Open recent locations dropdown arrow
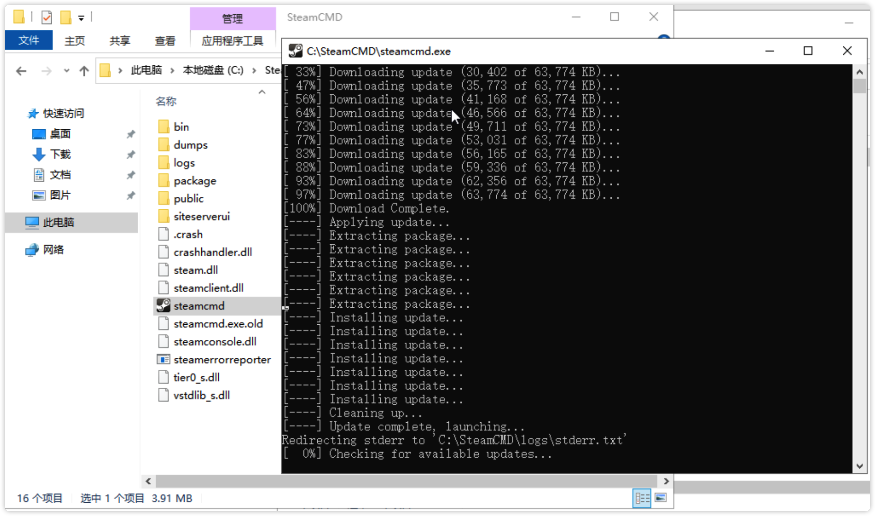 click(x=66, y=71)
